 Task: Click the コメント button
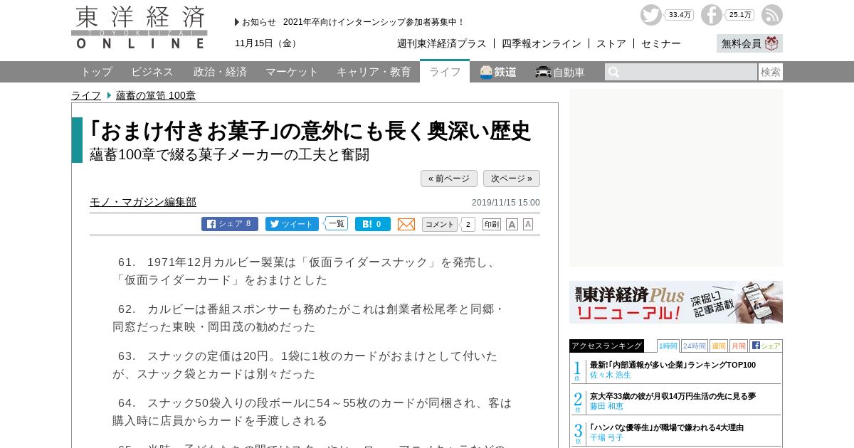pyautogui.click(x=440, y=224)
